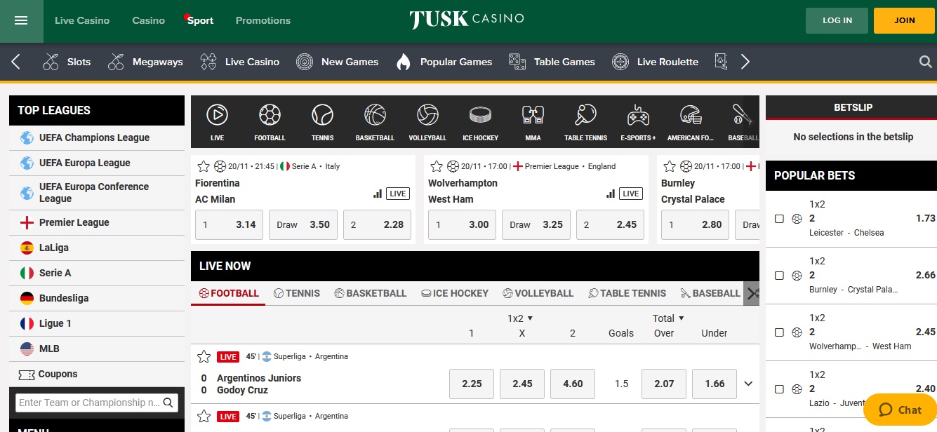937x432 pixels.
Task: Open Live Casino in top navigation
Action: point(82,20)
